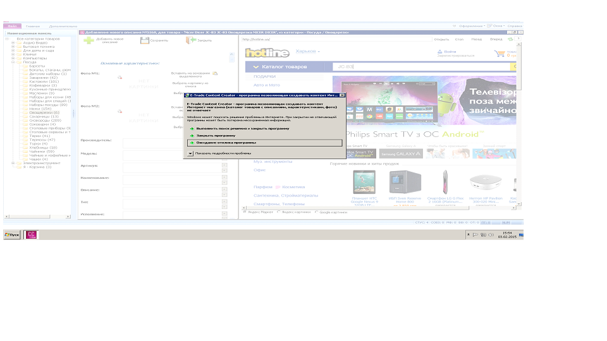Click the 'Открыть' browser button

pyautogui.click(x=441, y=39)
